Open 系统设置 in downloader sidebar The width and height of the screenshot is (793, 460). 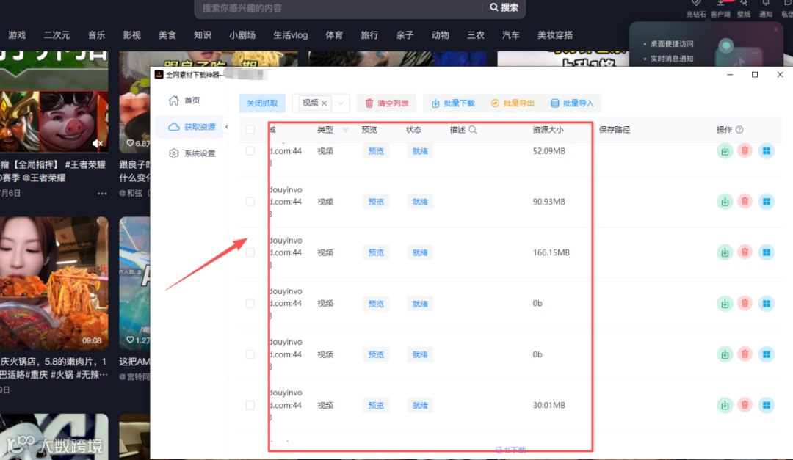point(192,153)
